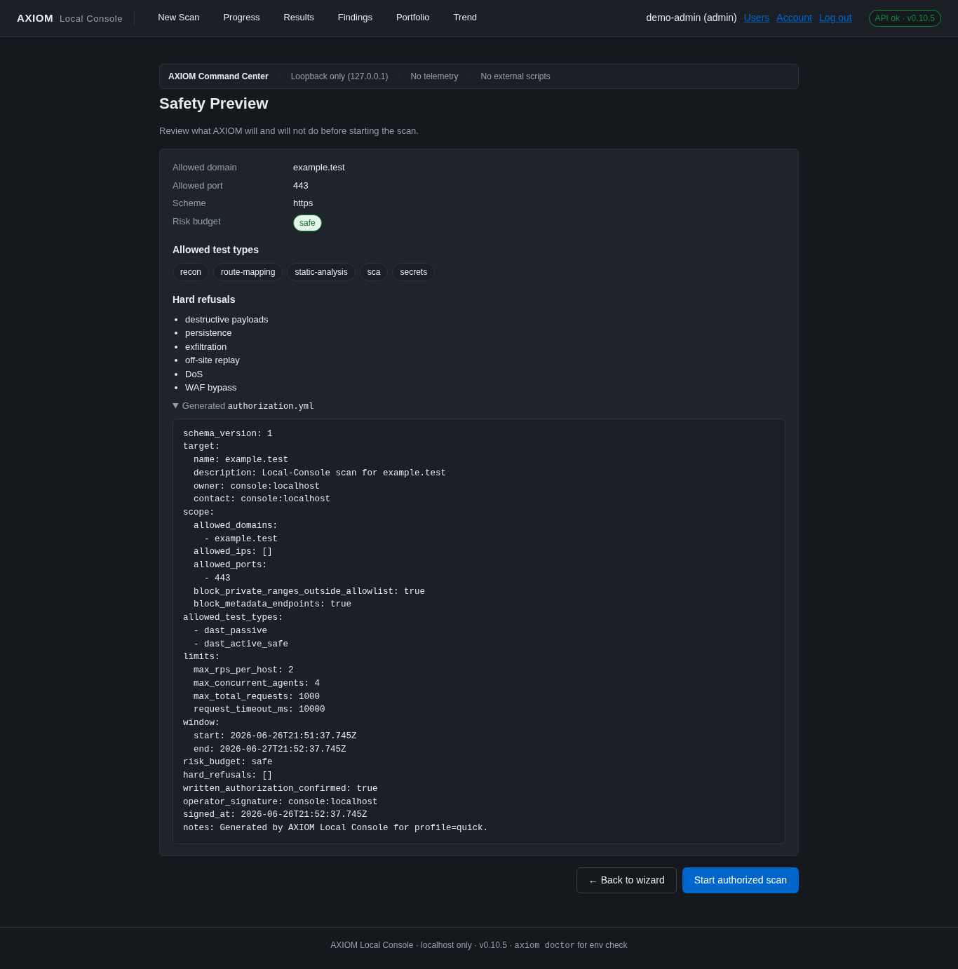Image resolution: width=958 pixels, height=969 pixels.
Task: Click the DoS refusal item
Action: (194, 374)
